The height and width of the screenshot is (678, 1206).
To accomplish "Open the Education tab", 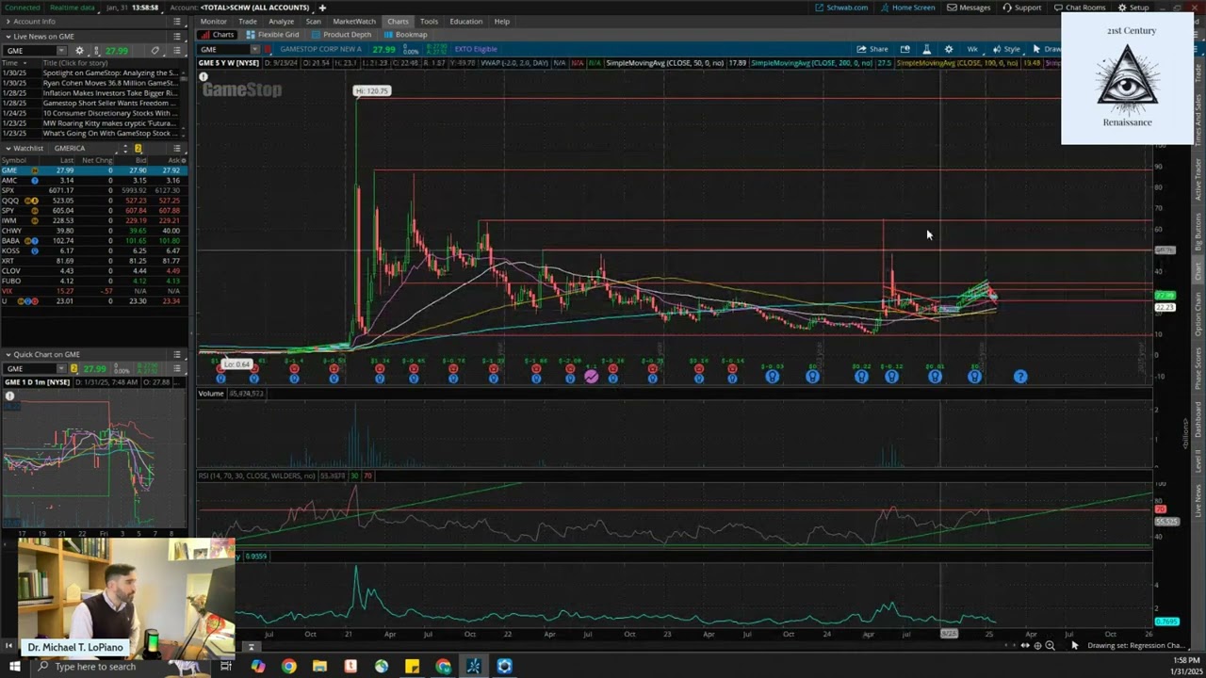I will [x=465, y=21].
